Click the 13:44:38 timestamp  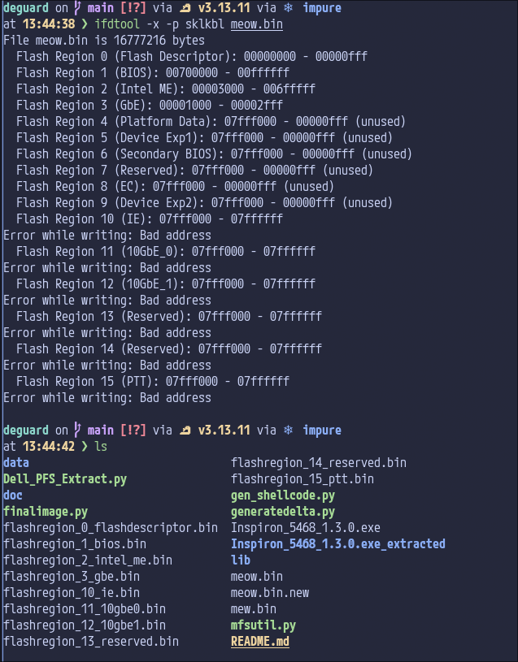(x=49, y=24)
